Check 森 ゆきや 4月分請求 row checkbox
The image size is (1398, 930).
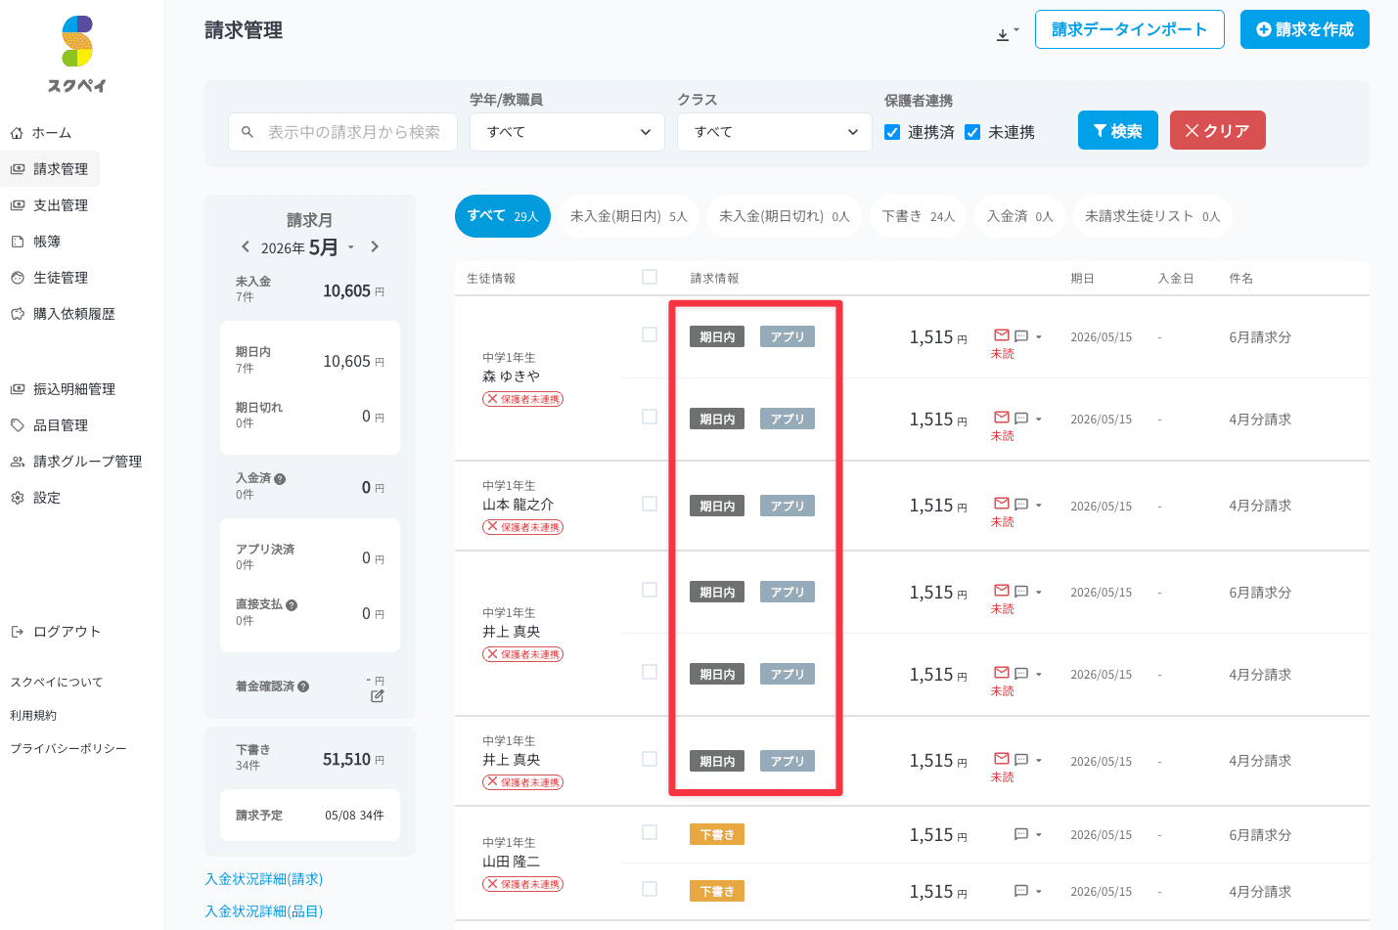point(650,417)
